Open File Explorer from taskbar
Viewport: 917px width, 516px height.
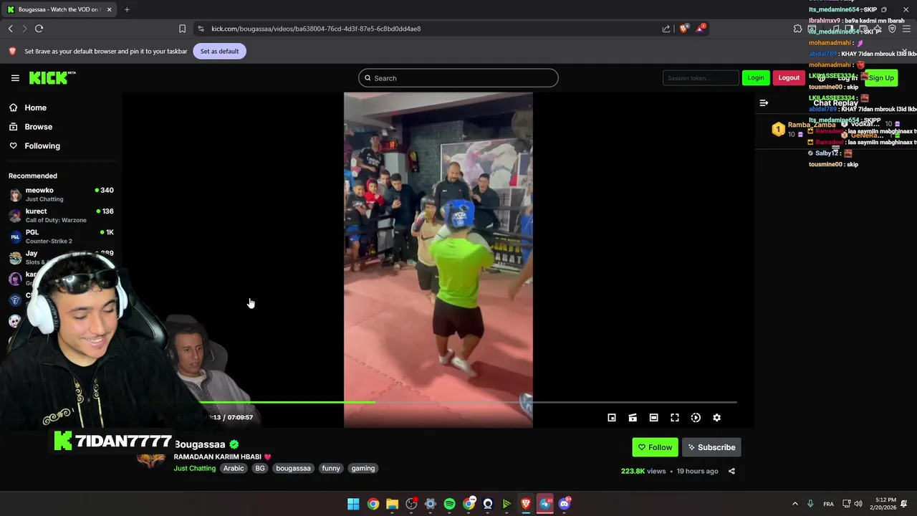(392, 504)
